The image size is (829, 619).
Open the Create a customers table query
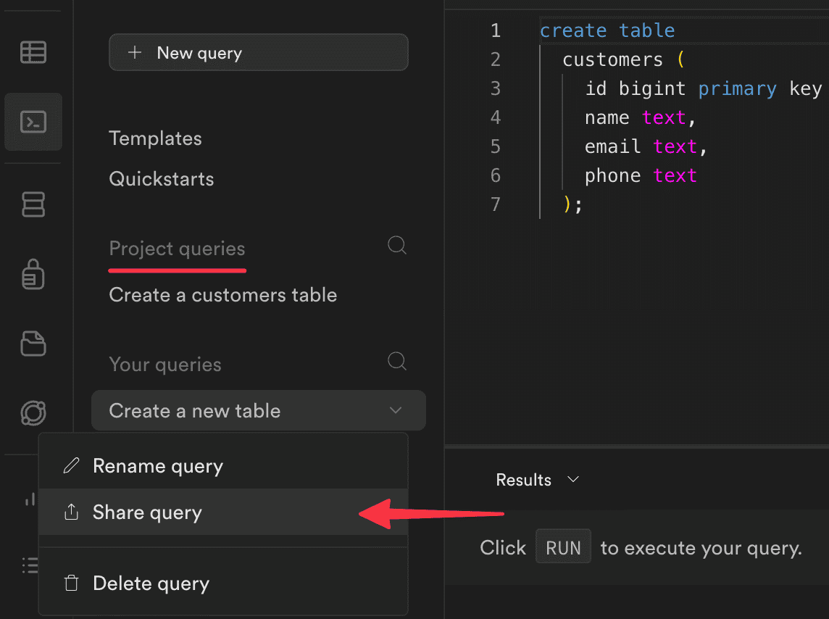[222, 295]
